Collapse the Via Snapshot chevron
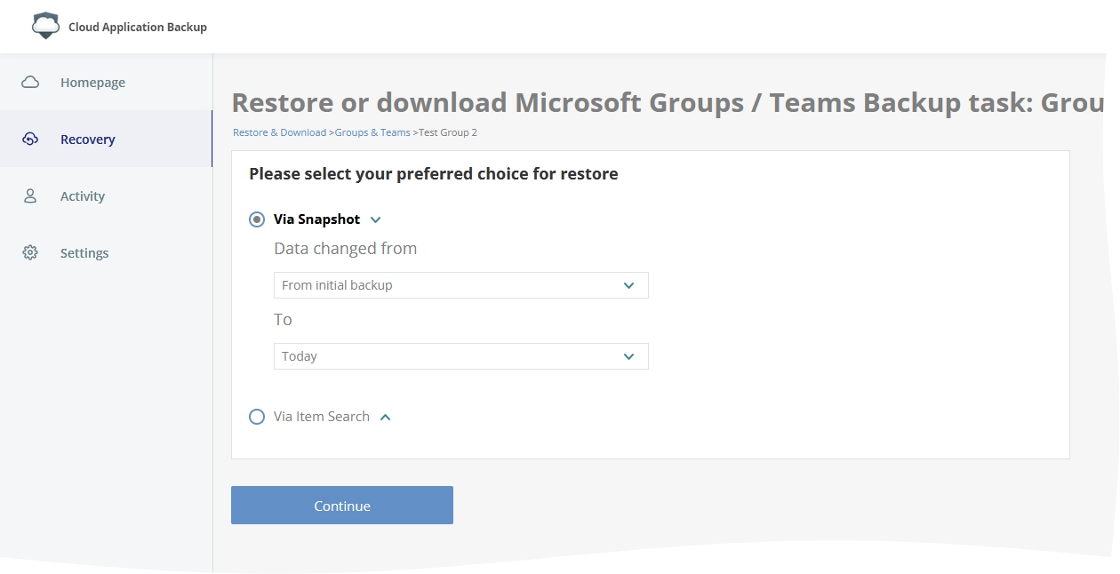 click(375, 220)
